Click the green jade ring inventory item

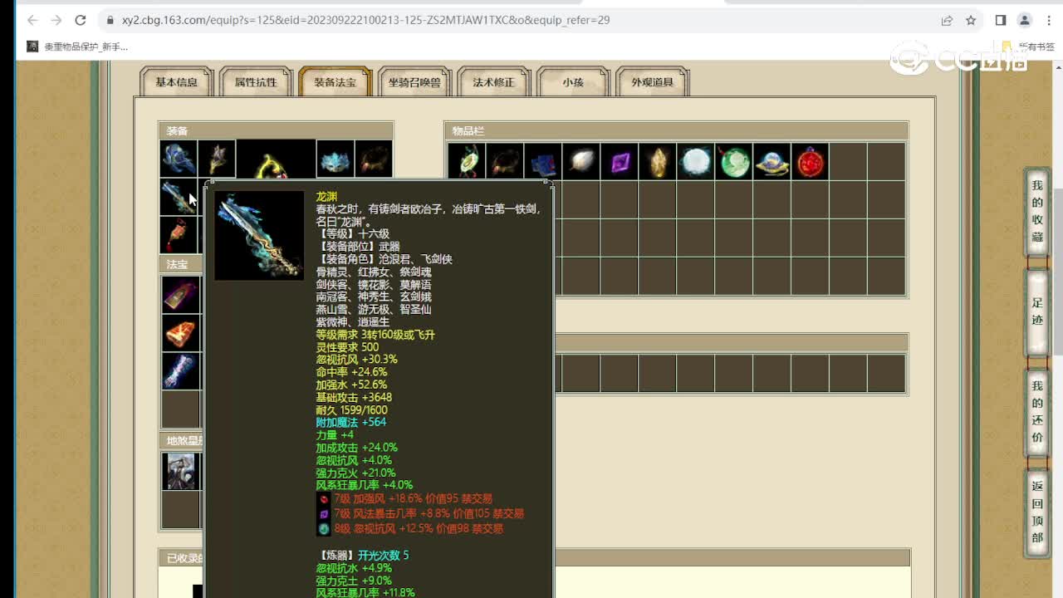[x=467, y=161]
